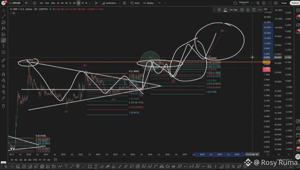Toggle lock all drawings
This screenshot has width=300, height=170.
[4, 86]
